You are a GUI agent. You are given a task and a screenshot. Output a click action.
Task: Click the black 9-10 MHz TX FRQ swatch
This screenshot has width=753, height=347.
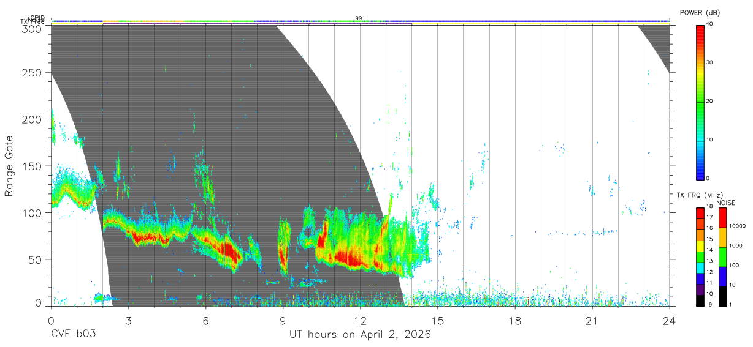click(700, 300)
